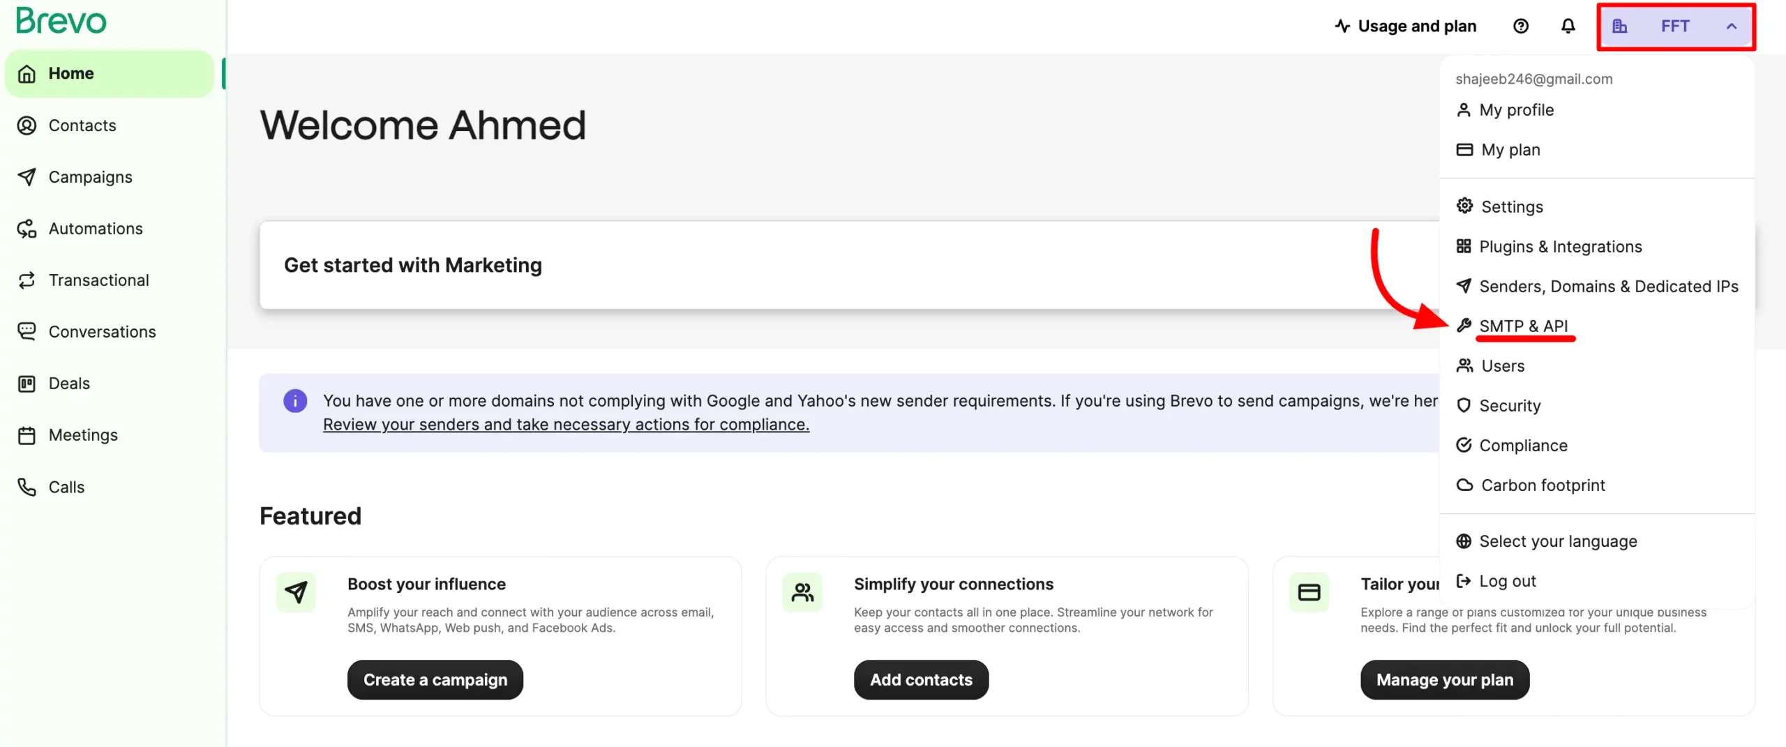
Task: Open Select your language option
Action: (x=1557, y=541)
